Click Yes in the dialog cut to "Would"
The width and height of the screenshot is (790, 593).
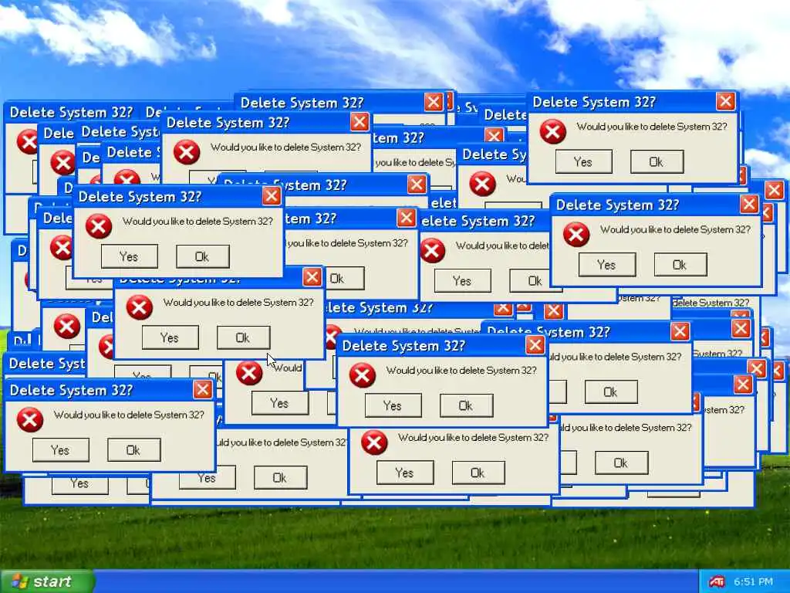279,403
